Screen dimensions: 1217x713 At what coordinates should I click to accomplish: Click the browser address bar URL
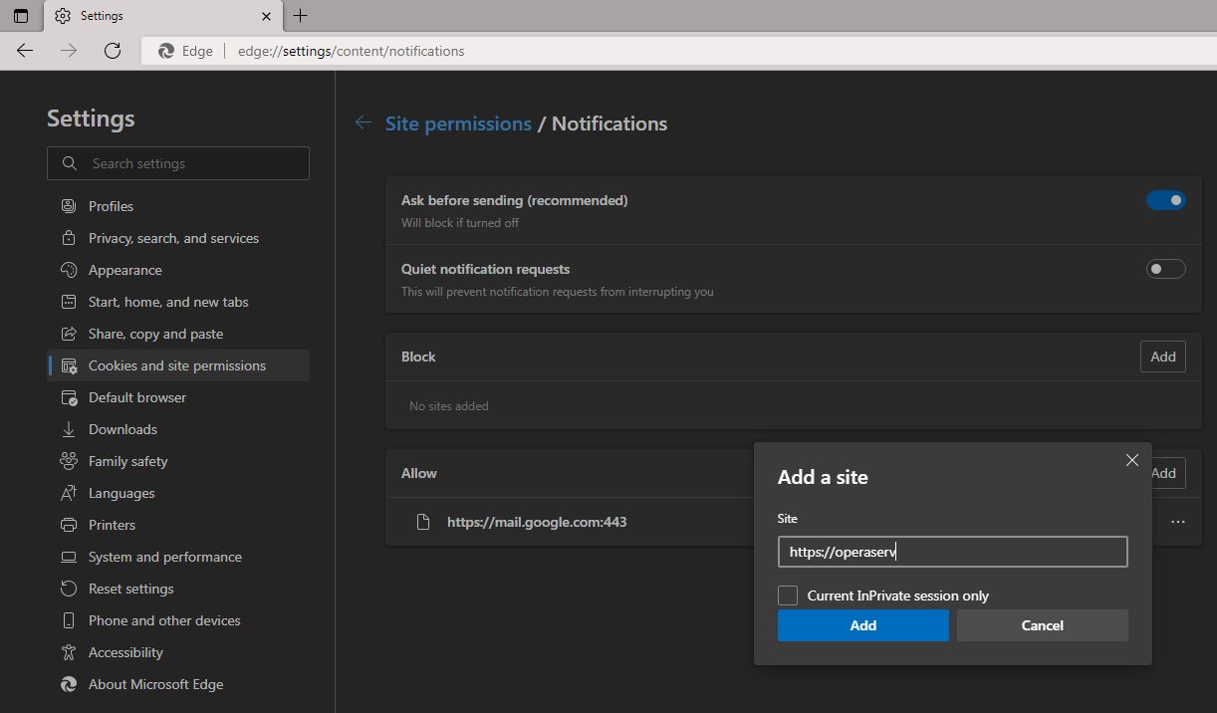click(351, 51)
